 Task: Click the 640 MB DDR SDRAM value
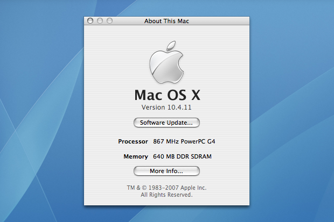pos(182,157)
